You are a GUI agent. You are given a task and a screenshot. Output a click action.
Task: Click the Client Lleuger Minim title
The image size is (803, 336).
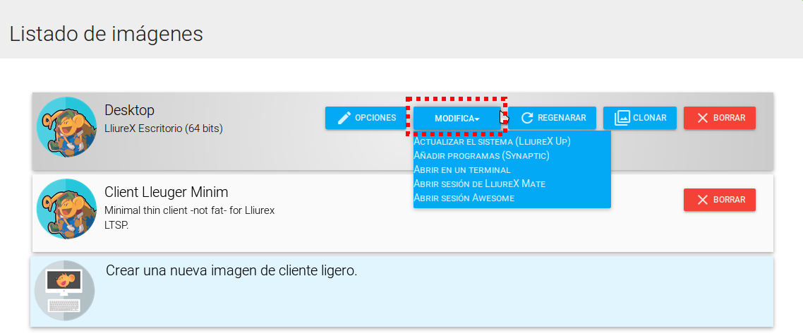[x=166, y=192]
